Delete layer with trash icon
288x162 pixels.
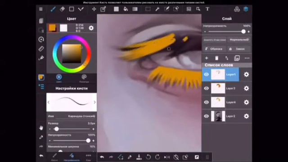pyautogui.click(x=217, y=58)
